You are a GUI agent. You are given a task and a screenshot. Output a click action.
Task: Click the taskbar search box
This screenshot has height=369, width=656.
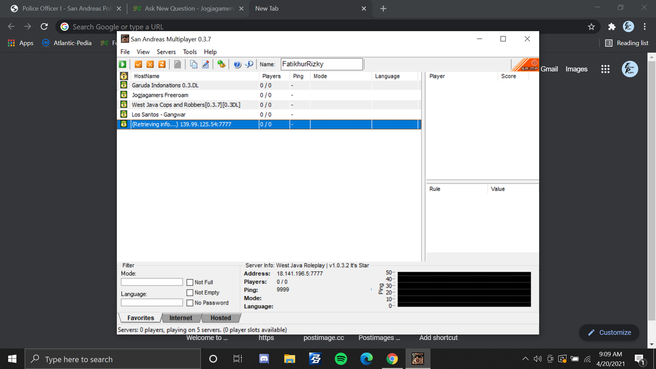click(113, 359)
